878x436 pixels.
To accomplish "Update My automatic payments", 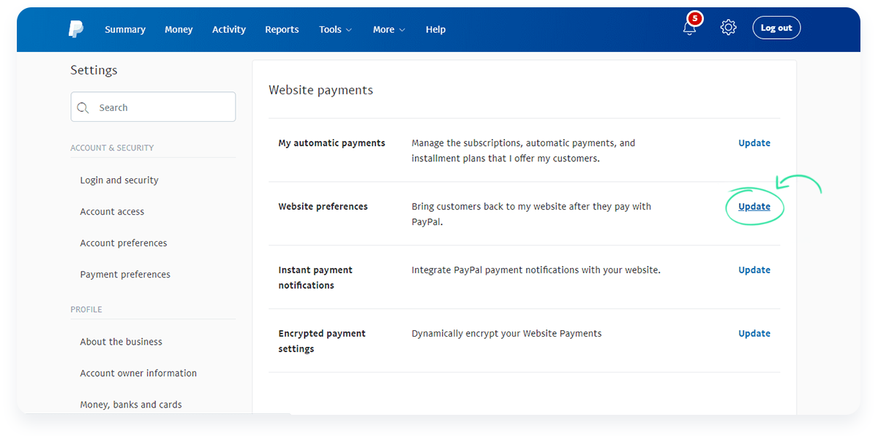I will (754, 143).
